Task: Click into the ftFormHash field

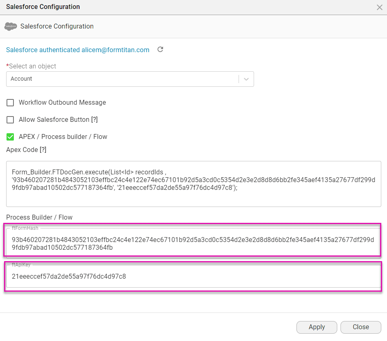Action: click(x=193, y=243)
